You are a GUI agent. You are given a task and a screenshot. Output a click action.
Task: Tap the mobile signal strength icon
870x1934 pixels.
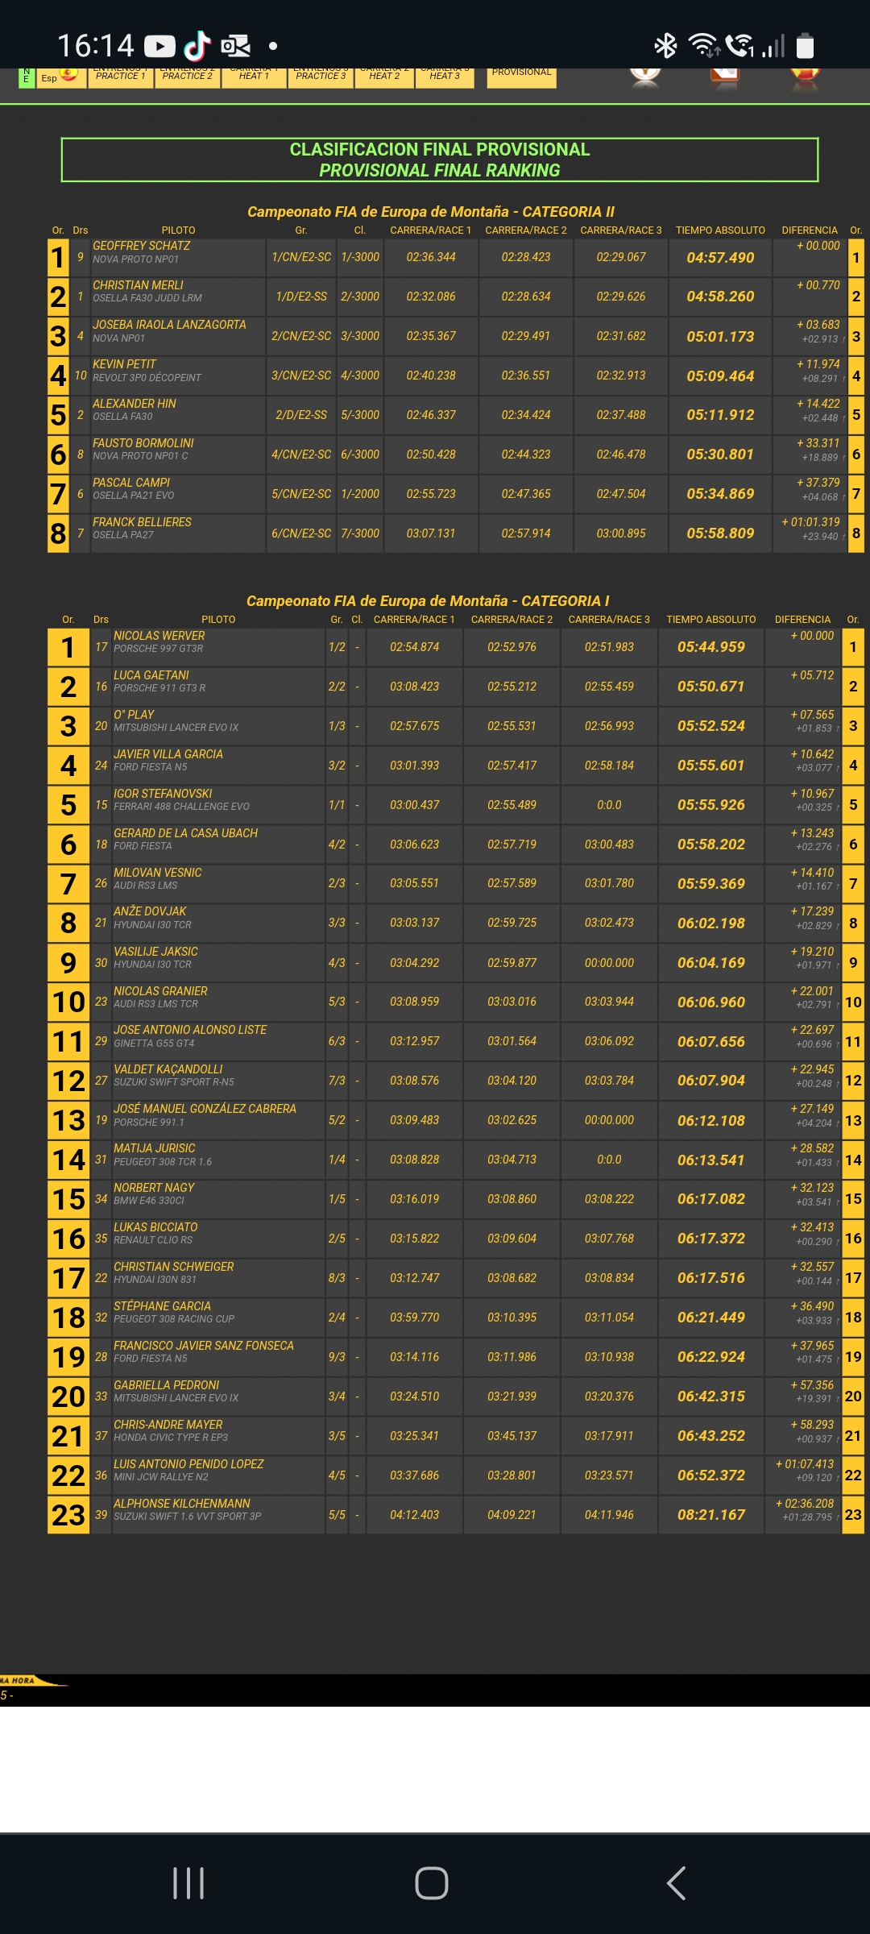[x=774, y=46]
